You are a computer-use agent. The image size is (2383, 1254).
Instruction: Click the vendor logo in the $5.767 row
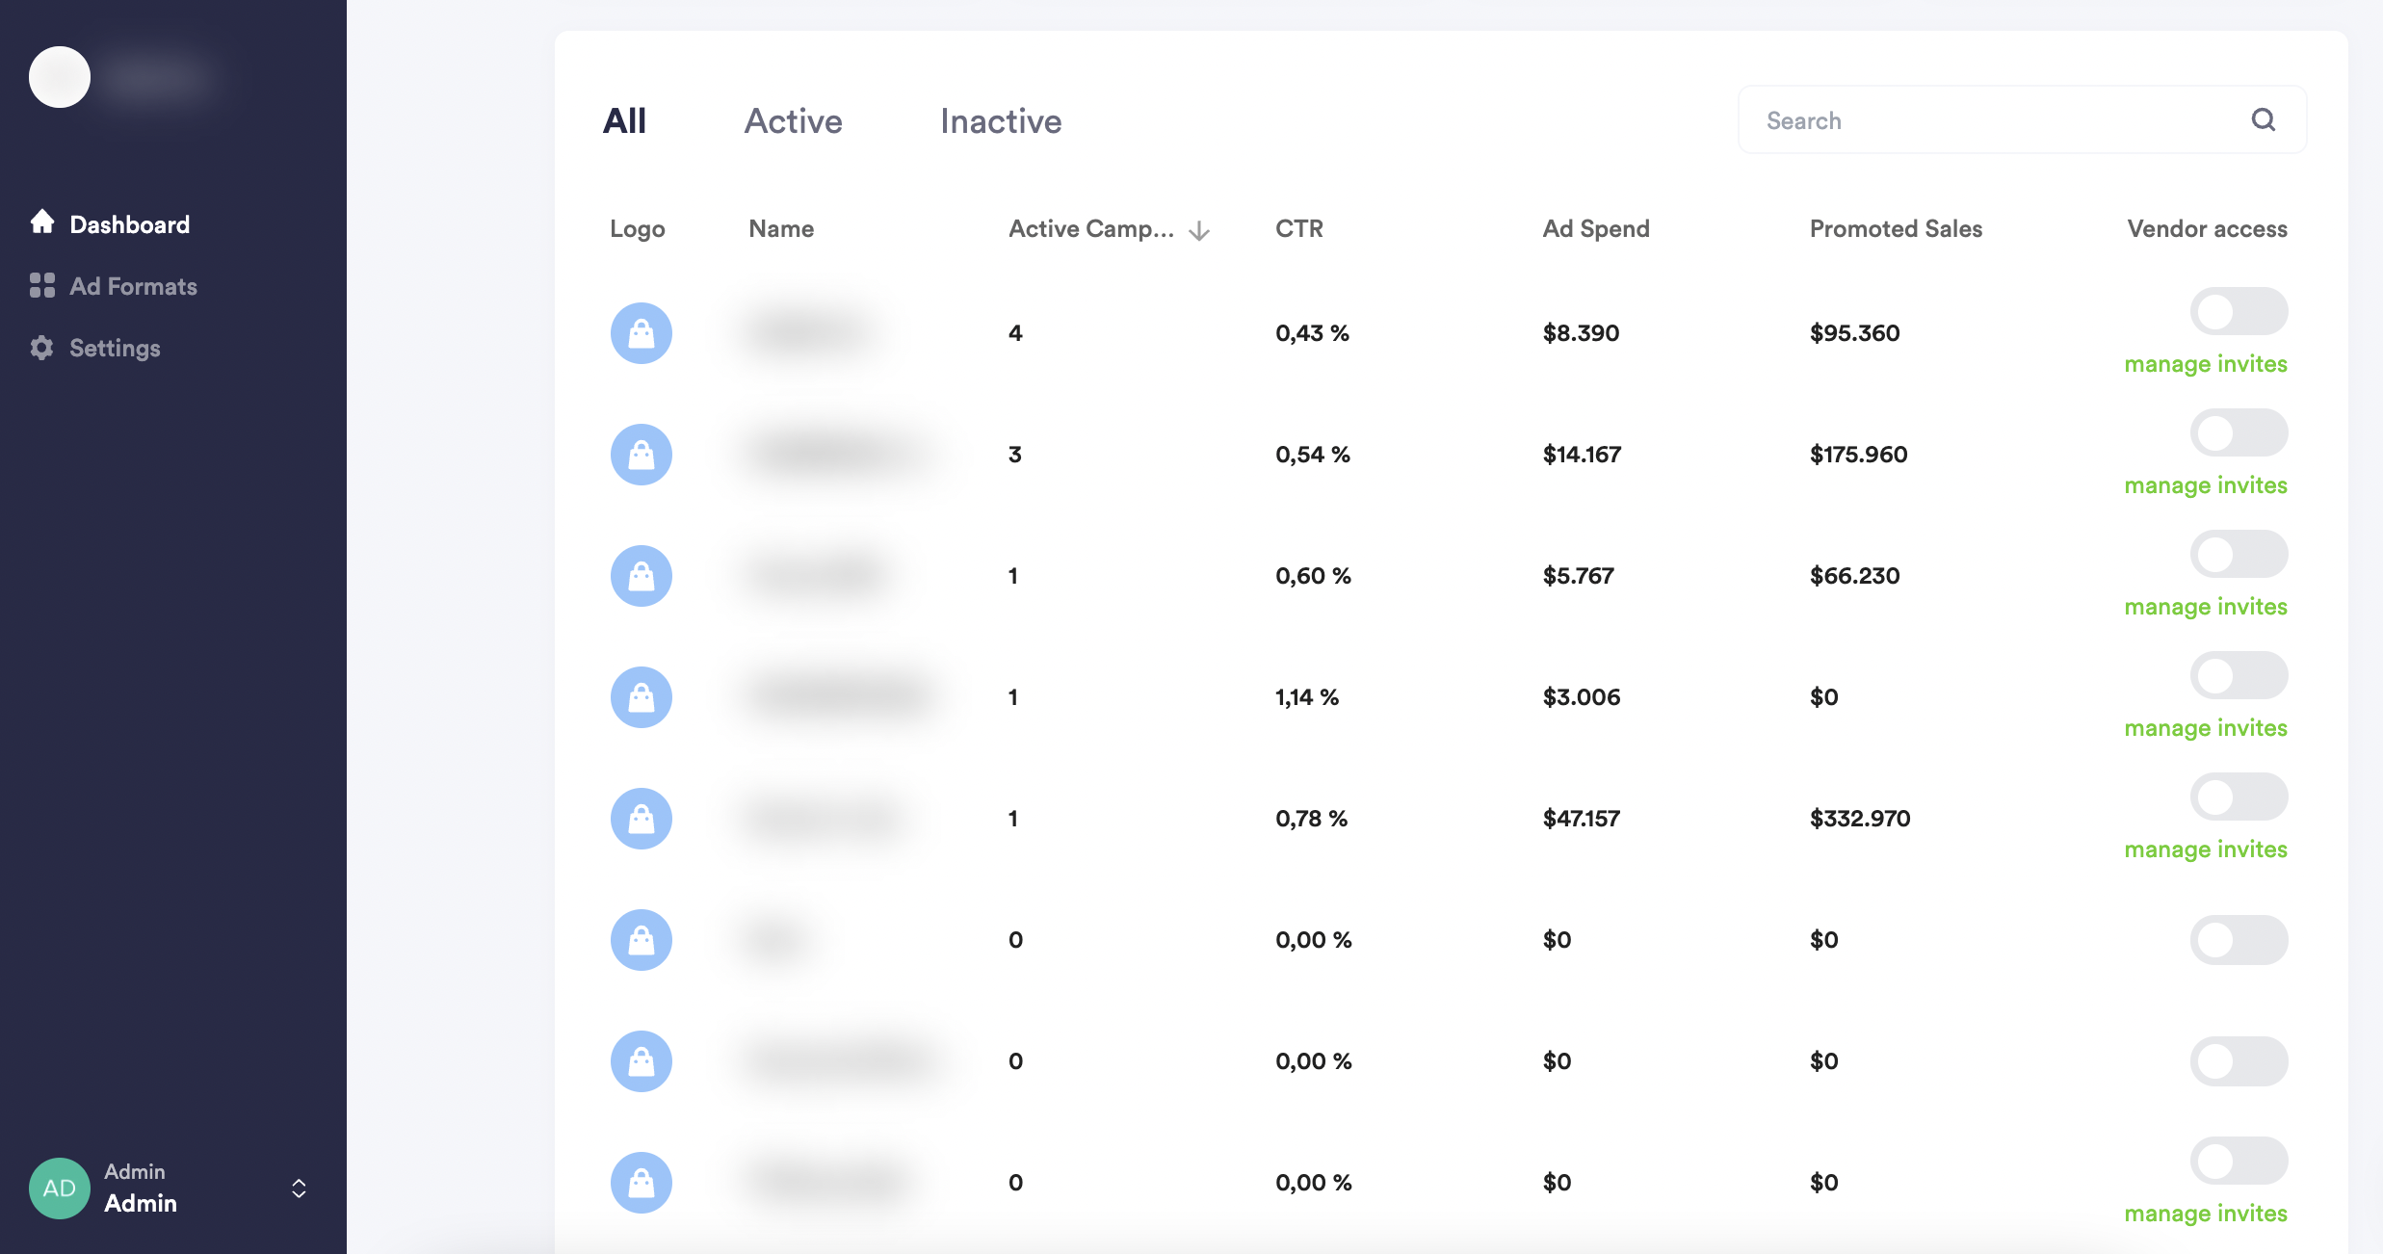point(642,576)
